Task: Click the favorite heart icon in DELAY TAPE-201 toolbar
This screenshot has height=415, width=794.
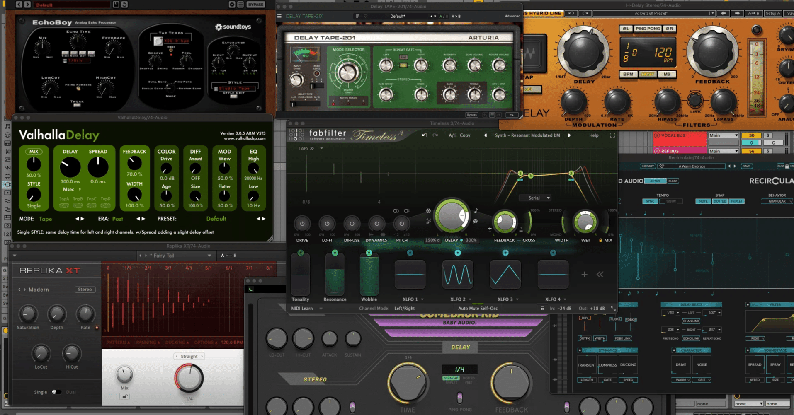Action: click(365, 16)
